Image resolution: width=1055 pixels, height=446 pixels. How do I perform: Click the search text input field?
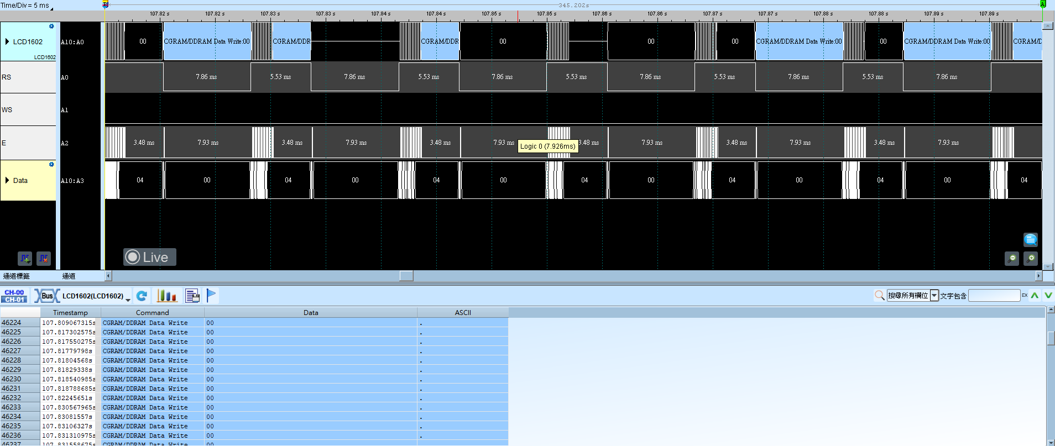pos(994,296)
